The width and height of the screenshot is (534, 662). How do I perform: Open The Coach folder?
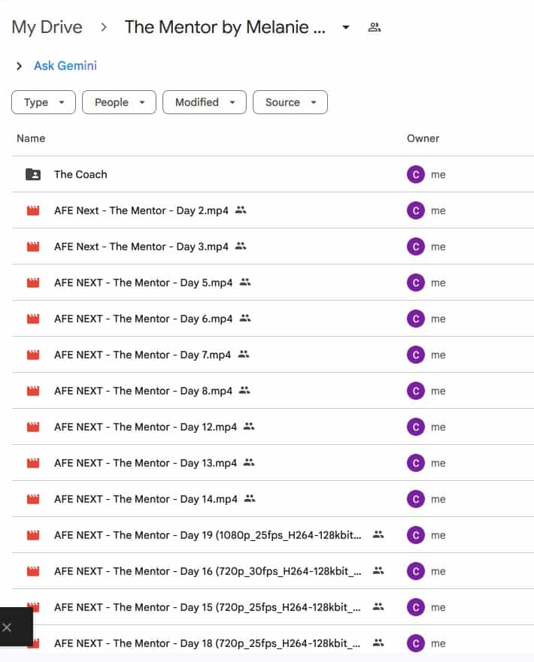click(x=80, y=174)
